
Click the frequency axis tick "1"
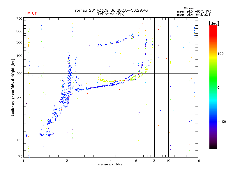(x=23, y=161)
